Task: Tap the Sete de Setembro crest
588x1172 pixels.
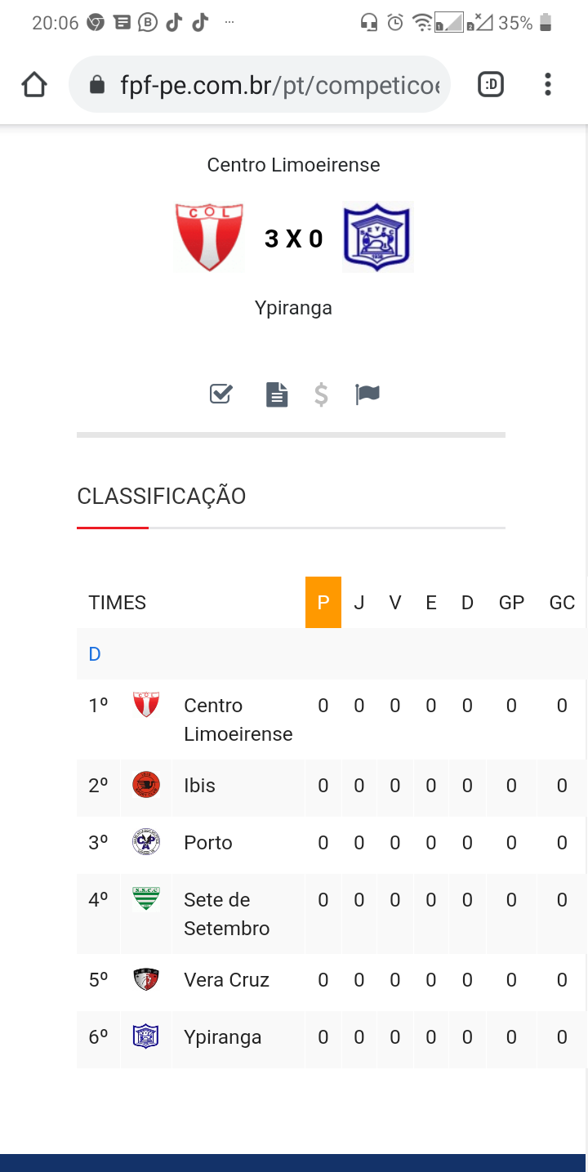Action: point(146,899)
